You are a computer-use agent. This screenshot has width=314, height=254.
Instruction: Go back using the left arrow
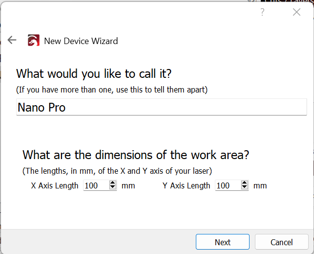coord(12,41)
